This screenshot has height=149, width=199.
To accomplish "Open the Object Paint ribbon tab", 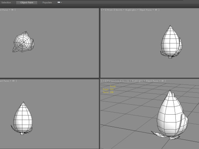I will [x=27, y=2].
